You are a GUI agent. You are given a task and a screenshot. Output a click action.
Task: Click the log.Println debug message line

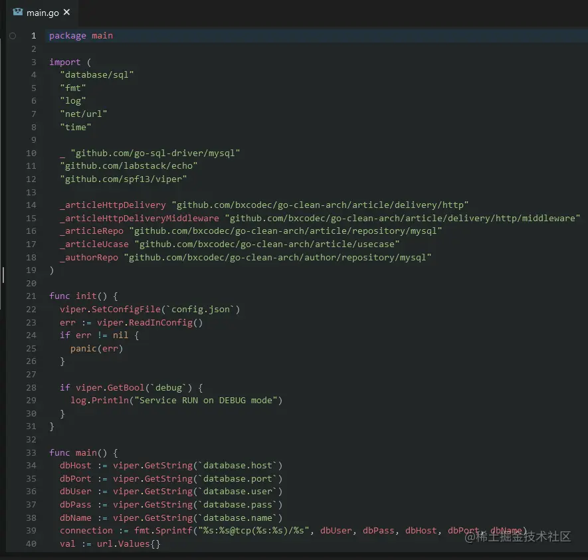[x=176, y=401]
